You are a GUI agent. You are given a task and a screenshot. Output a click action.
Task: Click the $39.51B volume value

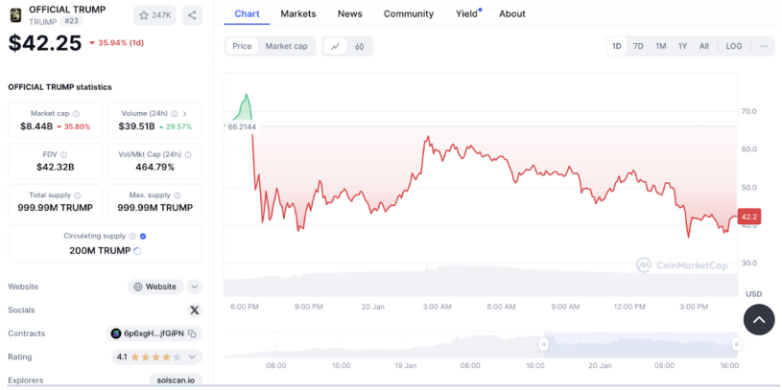click(136, 126)
